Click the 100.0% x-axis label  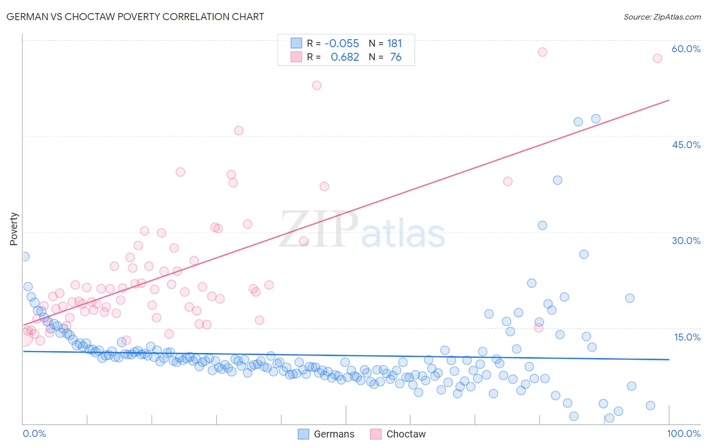(x=683, y=433)
